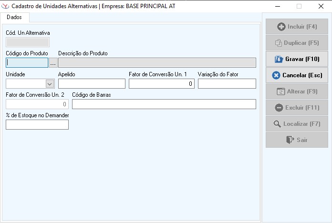Switch to the Dados tab
This screenshot has width=332, height=223.
(14, 17)
